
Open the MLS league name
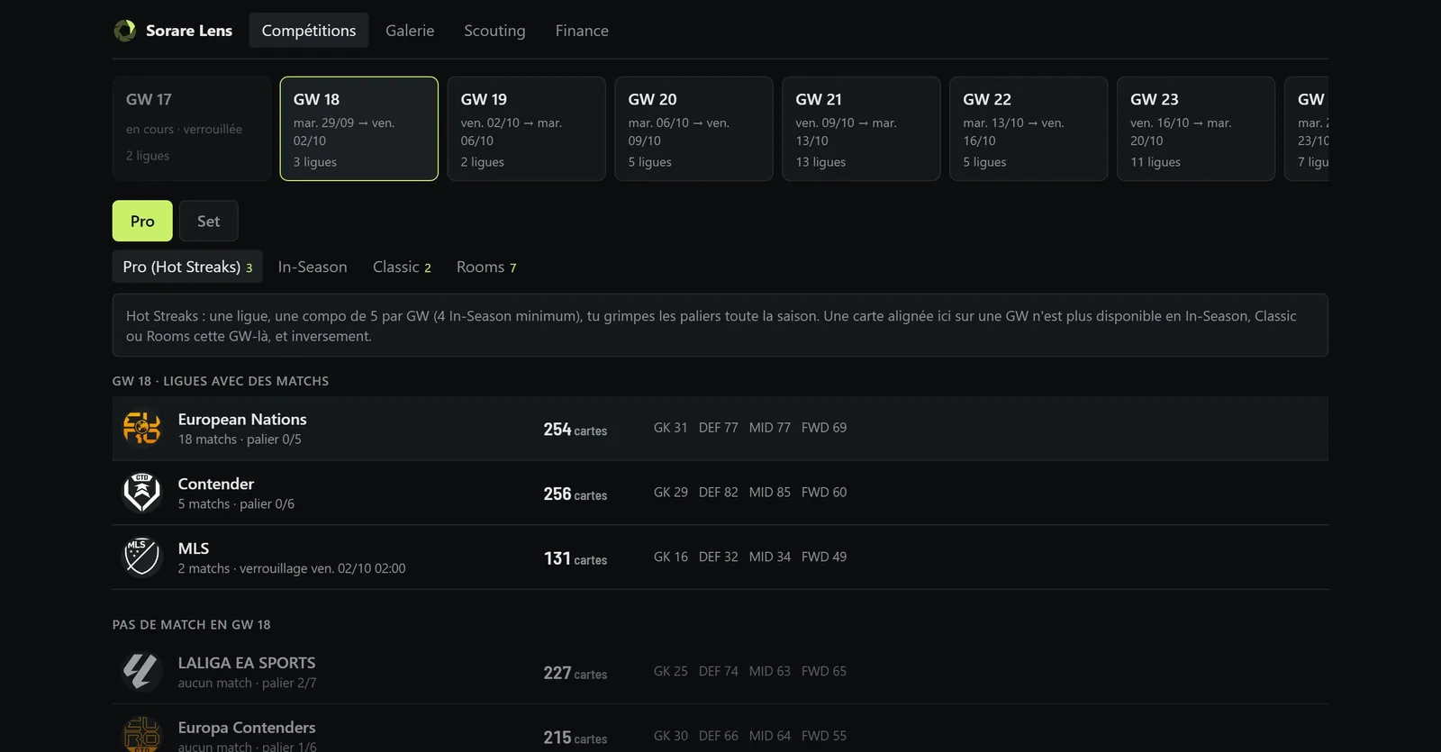(194, 549)
